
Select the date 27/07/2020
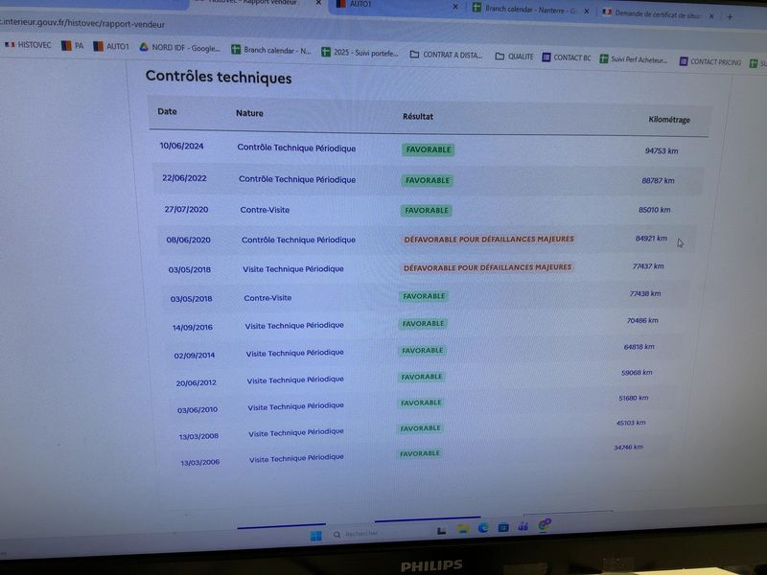(186, 209)
